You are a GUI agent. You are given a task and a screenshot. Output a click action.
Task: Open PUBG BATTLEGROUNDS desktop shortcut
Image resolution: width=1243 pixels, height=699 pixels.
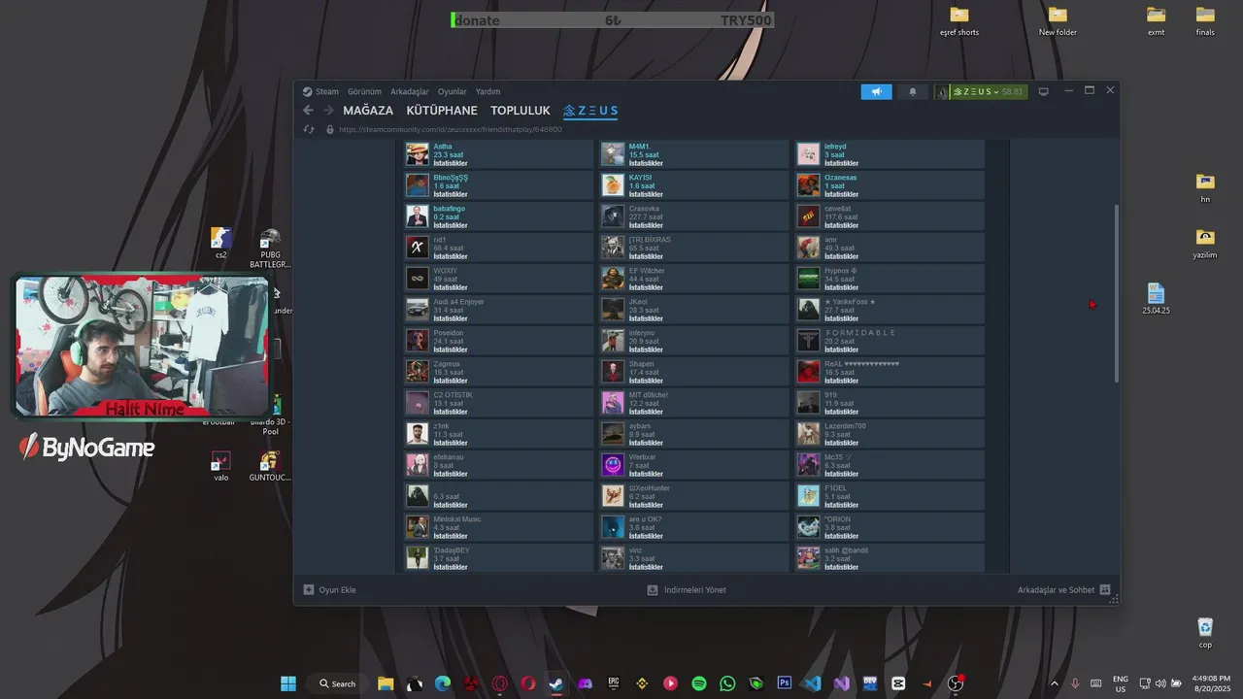(x=270, y=249)
